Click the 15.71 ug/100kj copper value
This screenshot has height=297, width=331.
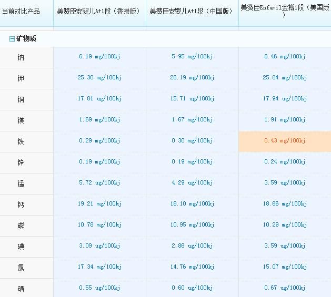pyautogui.click(x=192, y=99)
